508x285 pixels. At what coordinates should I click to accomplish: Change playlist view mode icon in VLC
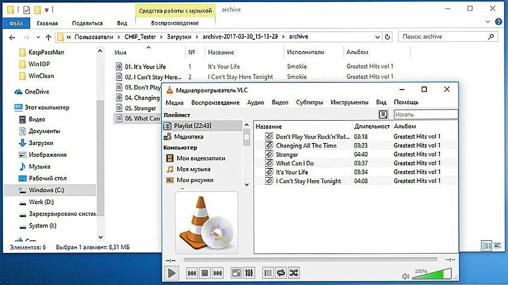tap(383, 114)
